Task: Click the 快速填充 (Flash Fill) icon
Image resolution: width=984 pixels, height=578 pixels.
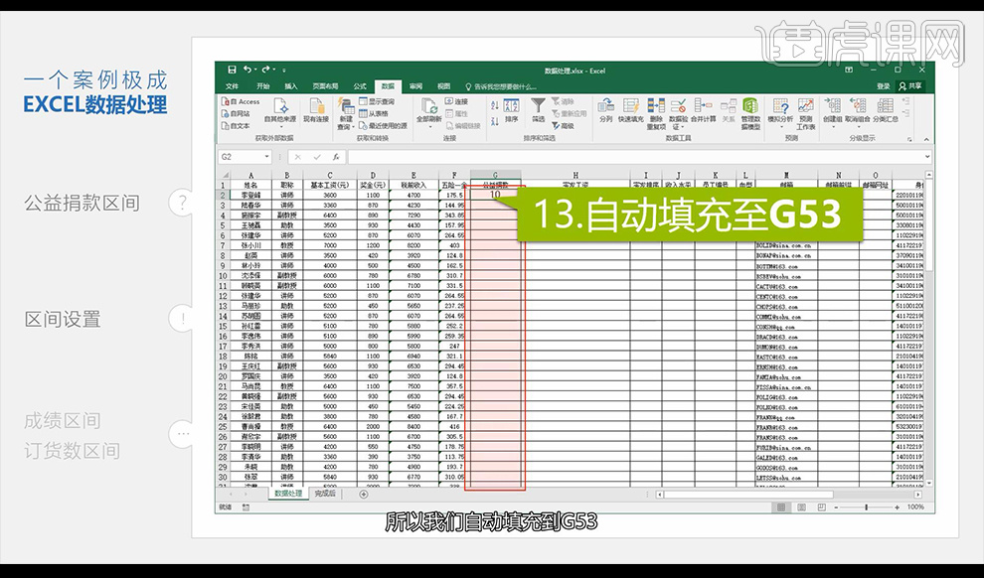Action: coord(629,107)
